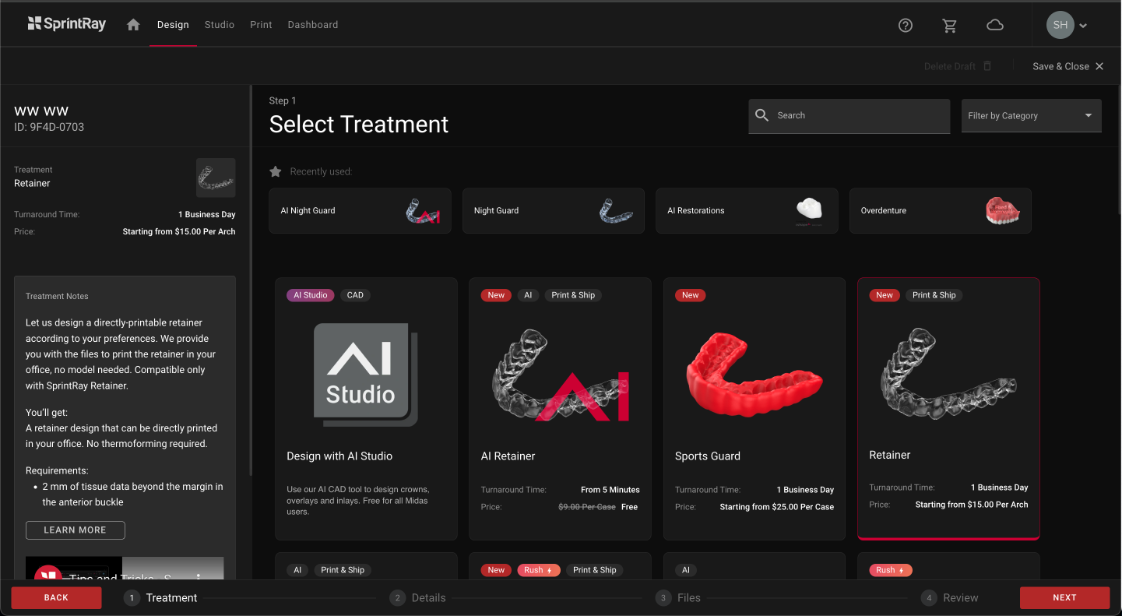This screenshot has height=616, width=1122.
Task: Expand the Filter by Category dropdown
Action: click(1031, 115)
